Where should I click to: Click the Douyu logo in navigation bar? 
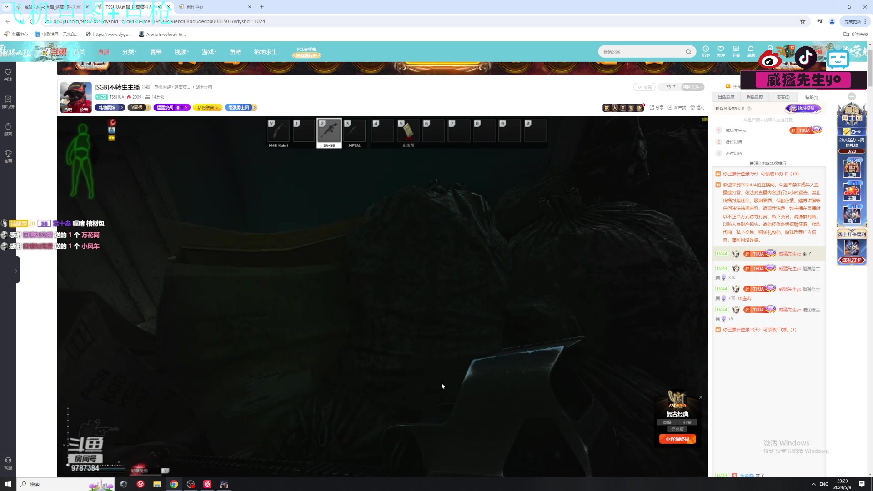point(55,52)
